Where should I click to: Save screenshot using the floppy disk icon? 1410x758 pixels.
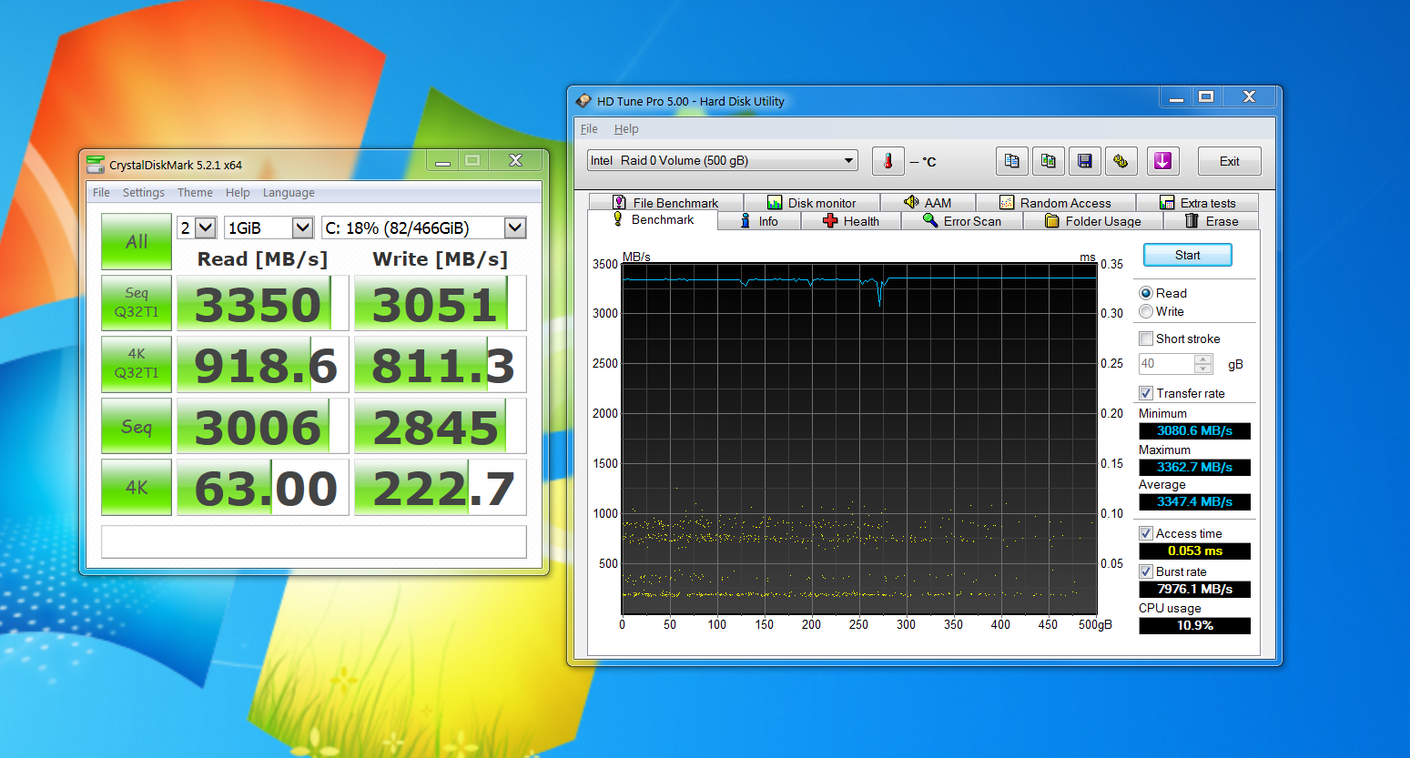(x=1084, y=161)
